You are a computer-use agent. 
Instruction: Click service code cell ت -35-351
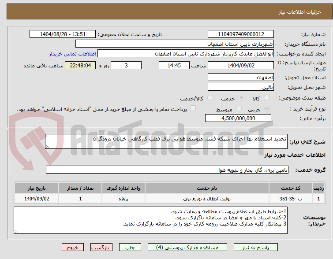click(x=291, y=199)
